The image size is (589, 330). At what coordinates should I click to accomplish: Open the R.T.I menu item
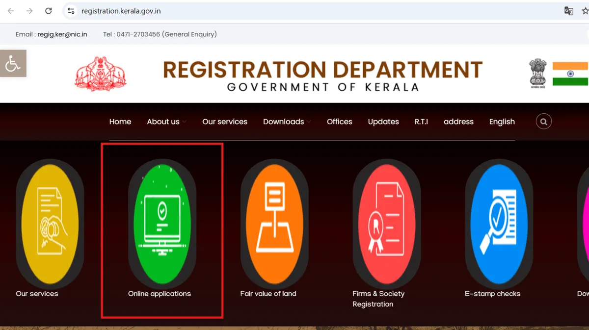421,122
